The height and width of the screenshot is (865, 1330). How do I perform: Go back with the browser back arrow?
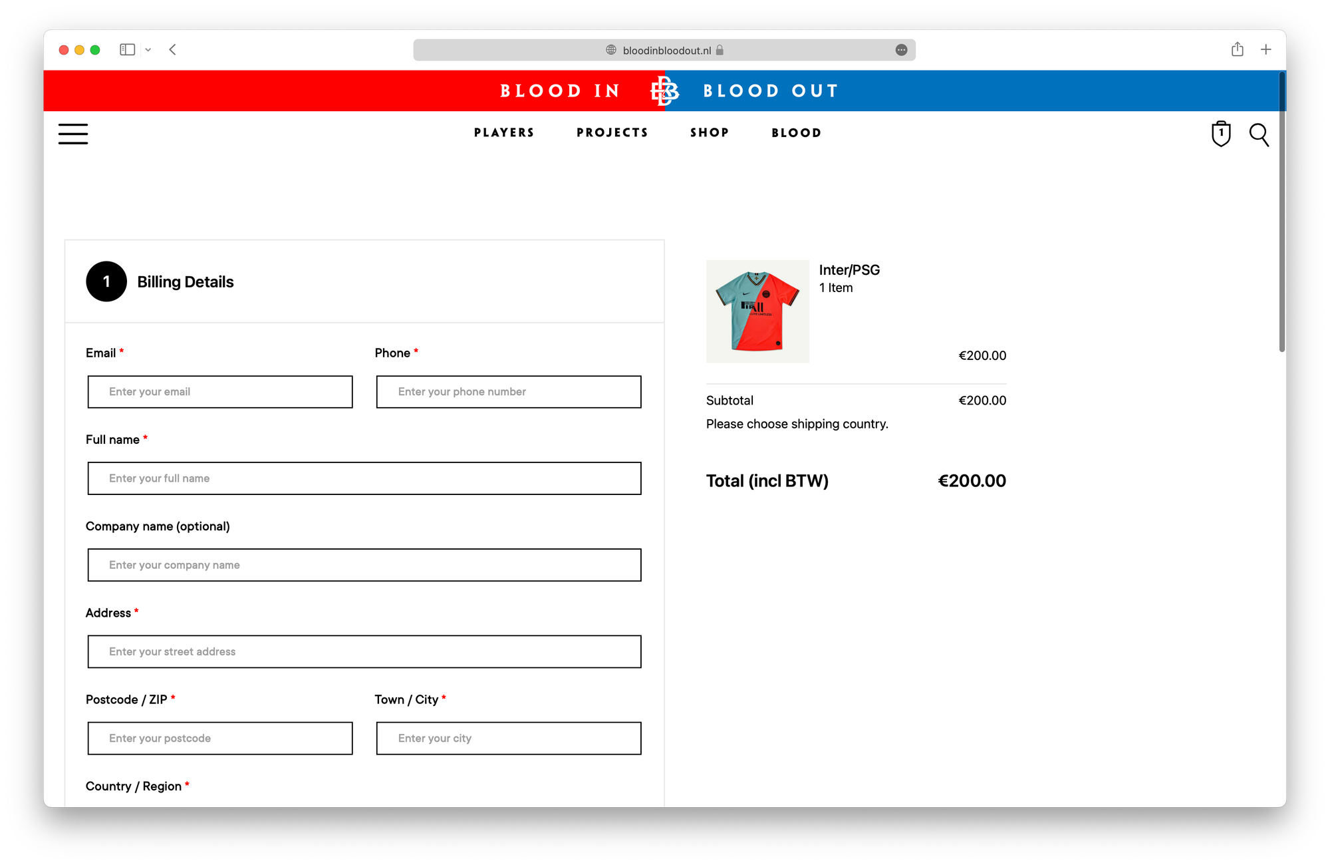tap(173, 50)
